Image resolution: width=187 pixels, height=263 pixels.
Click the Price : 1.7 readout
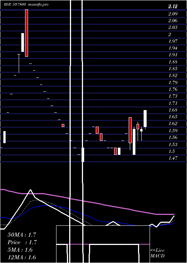pyautogui.click(x=22, y=242)
